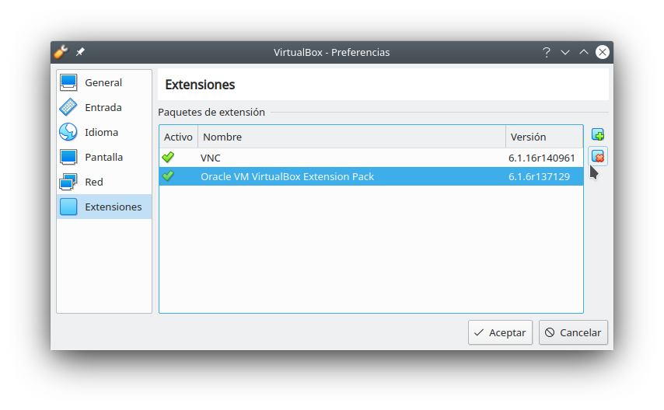
Task: Select Oracle VM VirtualBox Extension Pack row
Action: (x=350, y=176)
